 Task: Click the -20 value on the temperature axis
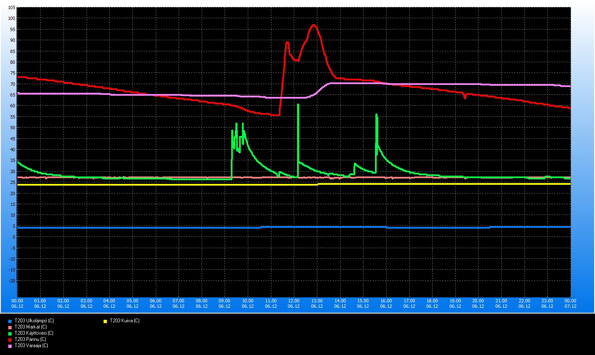click(12, 281)
